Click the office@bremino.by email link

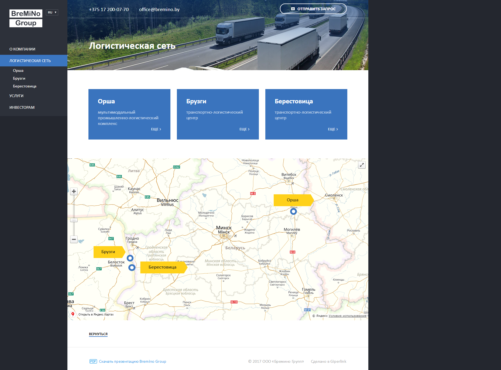tap(159, 9)
